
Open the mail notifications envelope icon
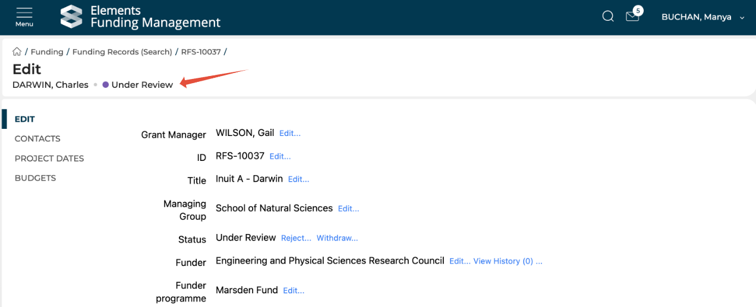pos(632,17)
